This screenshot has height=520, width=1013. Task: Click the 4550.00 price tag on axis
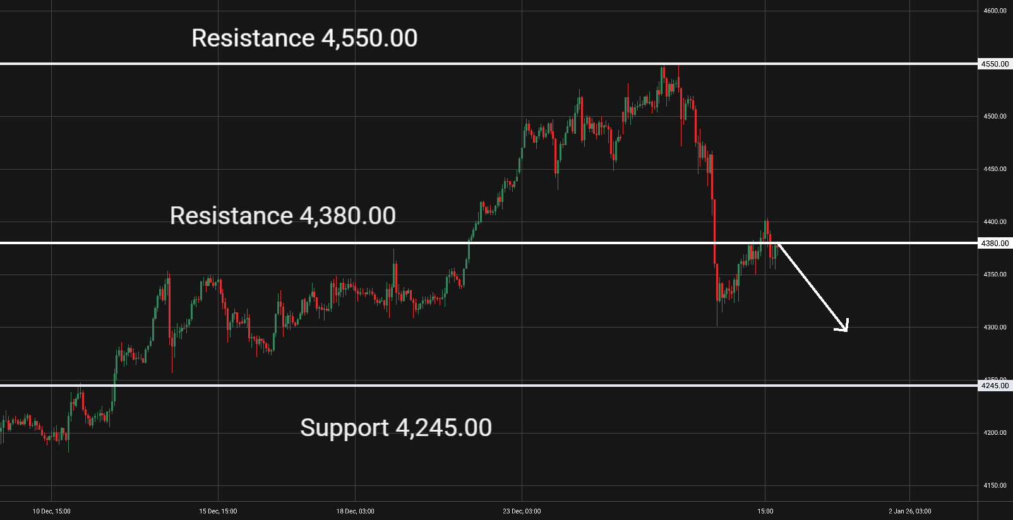click(x=995, y=64)
